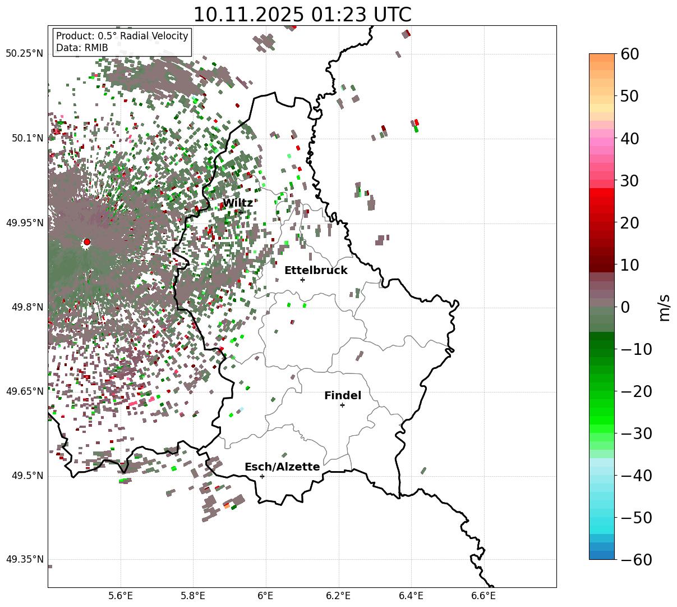Click the 'Data: RMIB' text
Screen dimensions: 677x607
[82, 48]
